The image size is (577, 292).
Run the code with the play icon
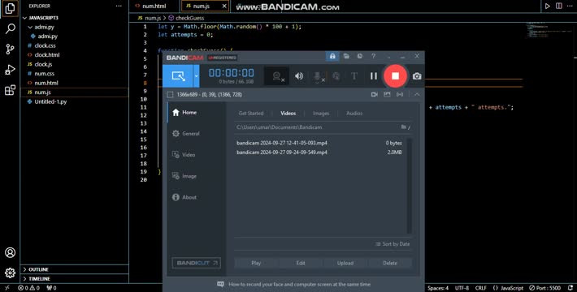point(548,6)
